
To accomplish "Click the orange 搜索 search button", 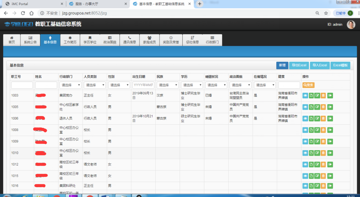I will point(309,85).
